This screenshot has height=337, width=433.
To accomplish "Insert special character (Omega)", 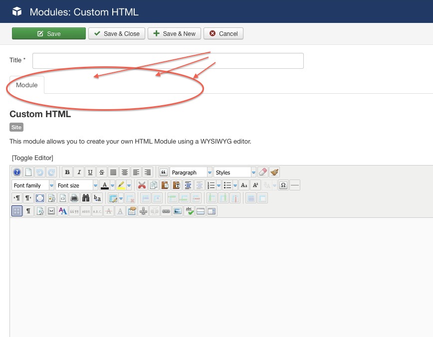I will pyautogui.click(x=283, y=185).
